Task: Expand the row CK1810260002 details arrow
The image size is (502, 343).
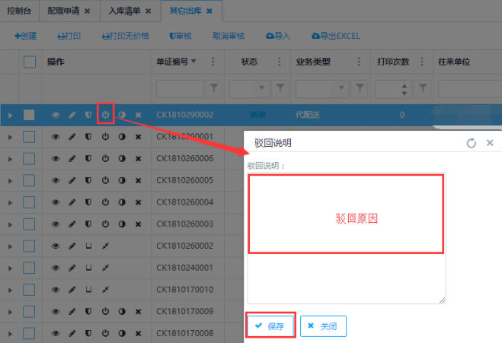Action: tap(10, 246)
